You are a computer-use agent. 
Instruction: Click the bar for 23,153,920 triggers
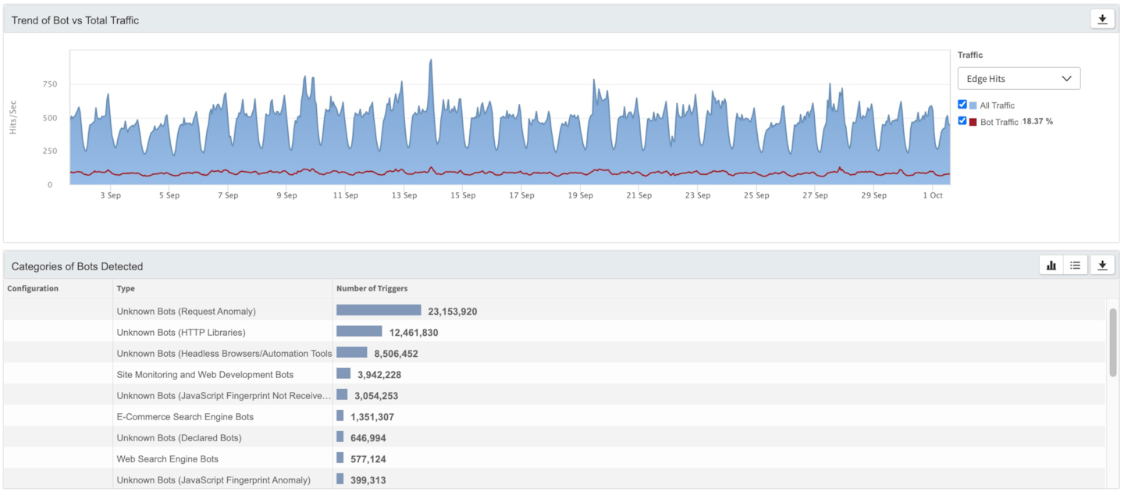pos(379,311)
